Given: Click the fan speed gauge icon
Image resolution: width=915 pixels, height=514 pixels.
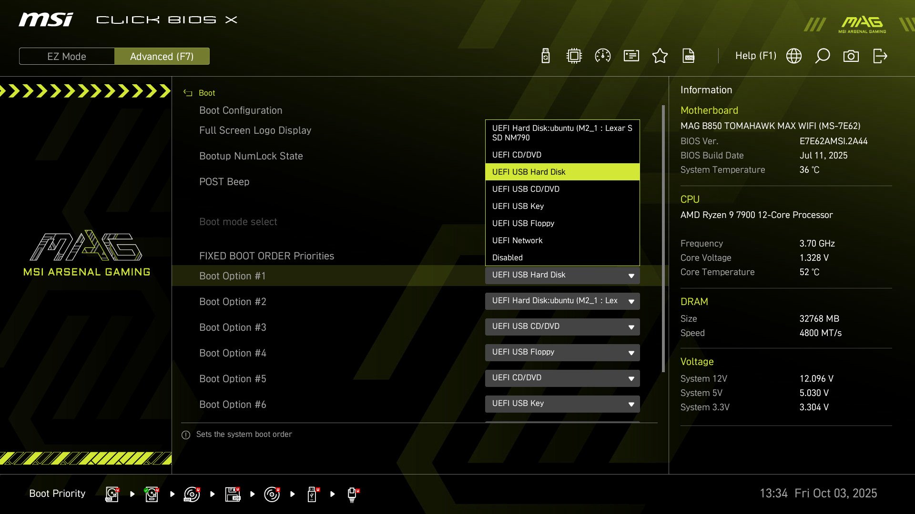Looking at the screenshot, I should (x=603, y=56).
